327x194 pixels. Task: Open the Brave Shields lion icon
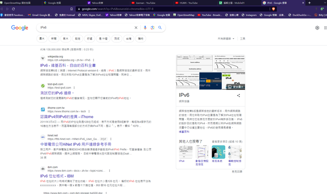click(x=273, y=9)
